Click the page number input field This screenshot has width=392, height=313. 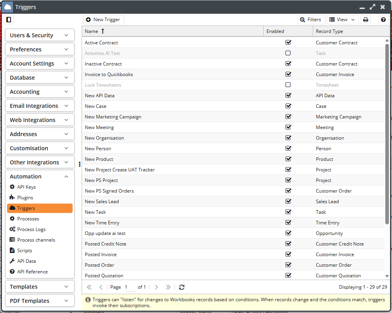coord(129,287)
